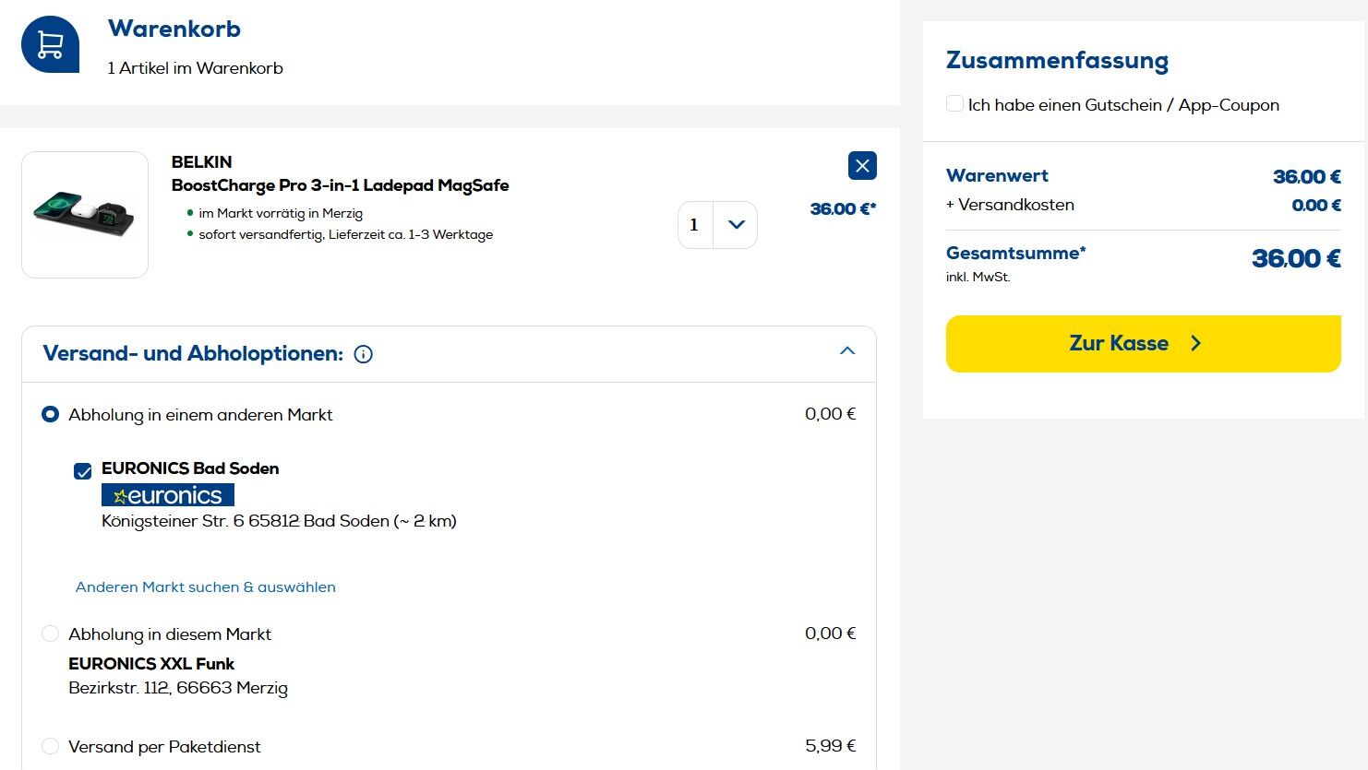Image resolution: width=1368 pixels, height=770 pixels.
Task: Proceed with Zur Kasse button
Action: (1119, 344)
